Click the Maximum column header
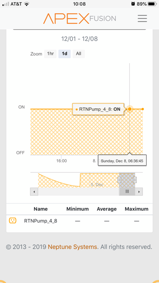The image size is (159, 283). pyautogui.click(x=136, y=209)
